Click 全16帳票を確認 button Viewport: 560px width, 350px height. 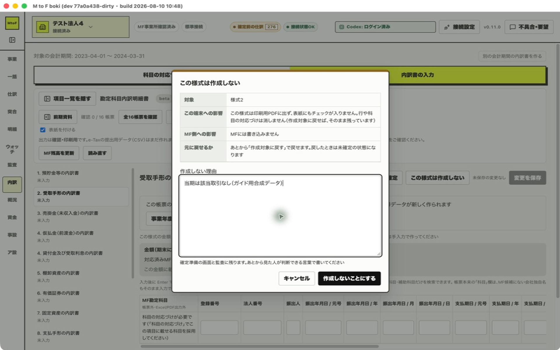point(140,117)
